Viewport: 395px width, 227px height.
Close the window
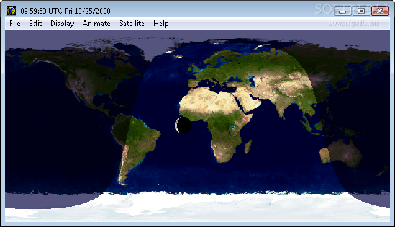380,11
